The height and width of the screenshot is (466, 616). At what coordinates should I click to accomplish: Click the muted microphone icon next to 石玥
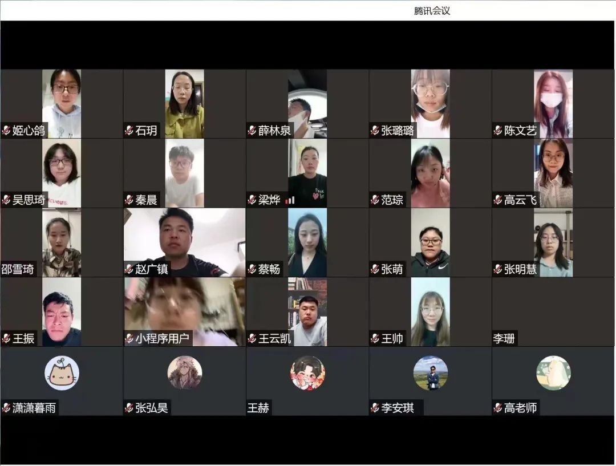tap(129, 131)
